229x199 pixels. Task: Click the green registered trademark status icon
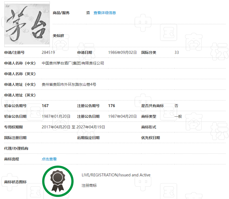pos(58,181)
